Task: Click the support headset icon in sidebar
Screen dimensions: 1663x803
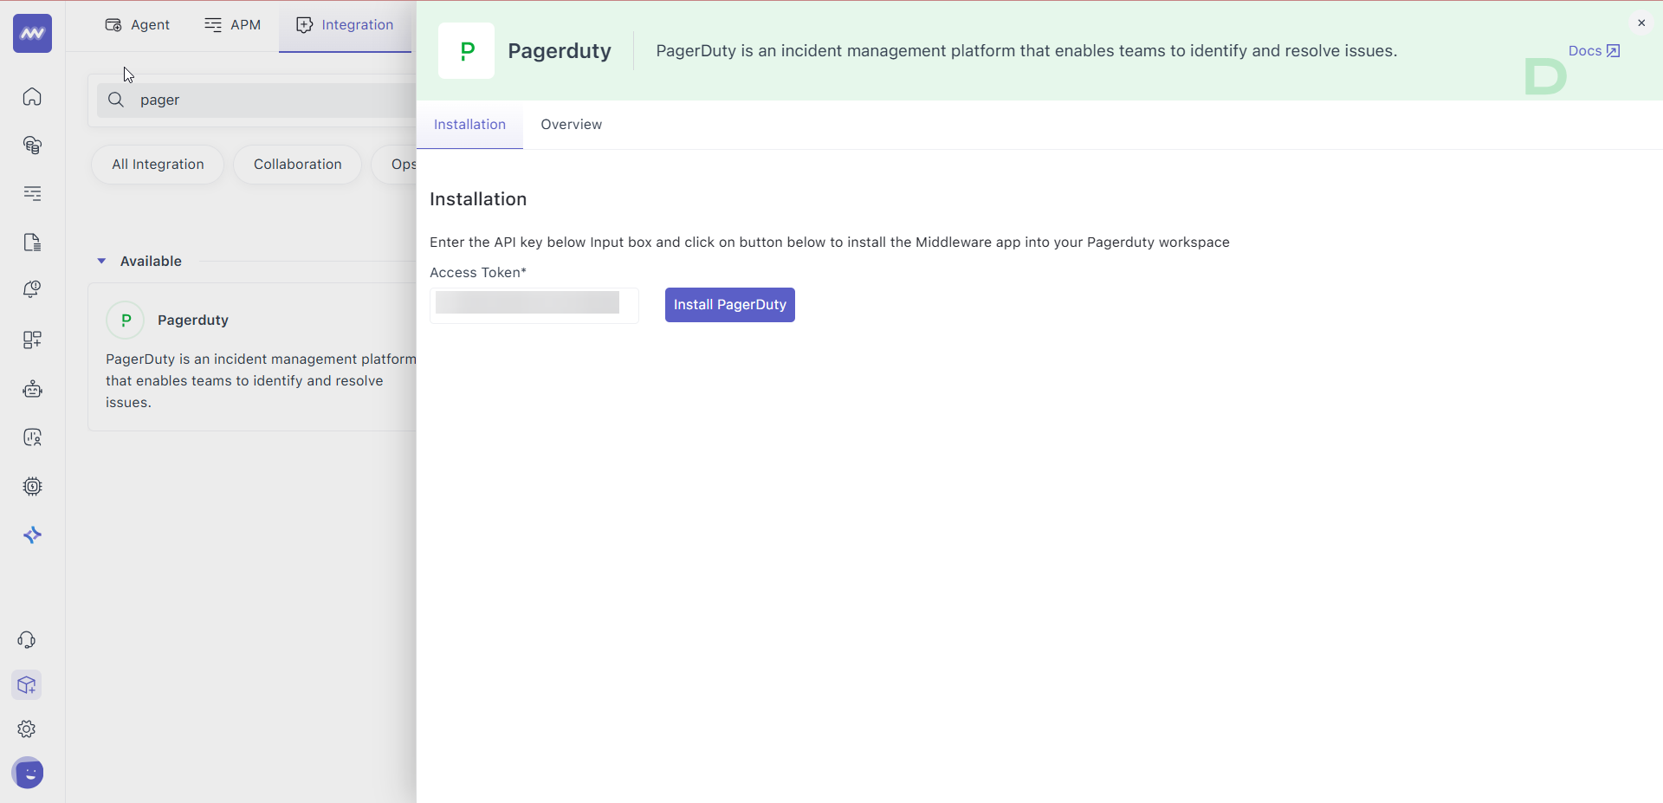Action: [x=27, y=640]
